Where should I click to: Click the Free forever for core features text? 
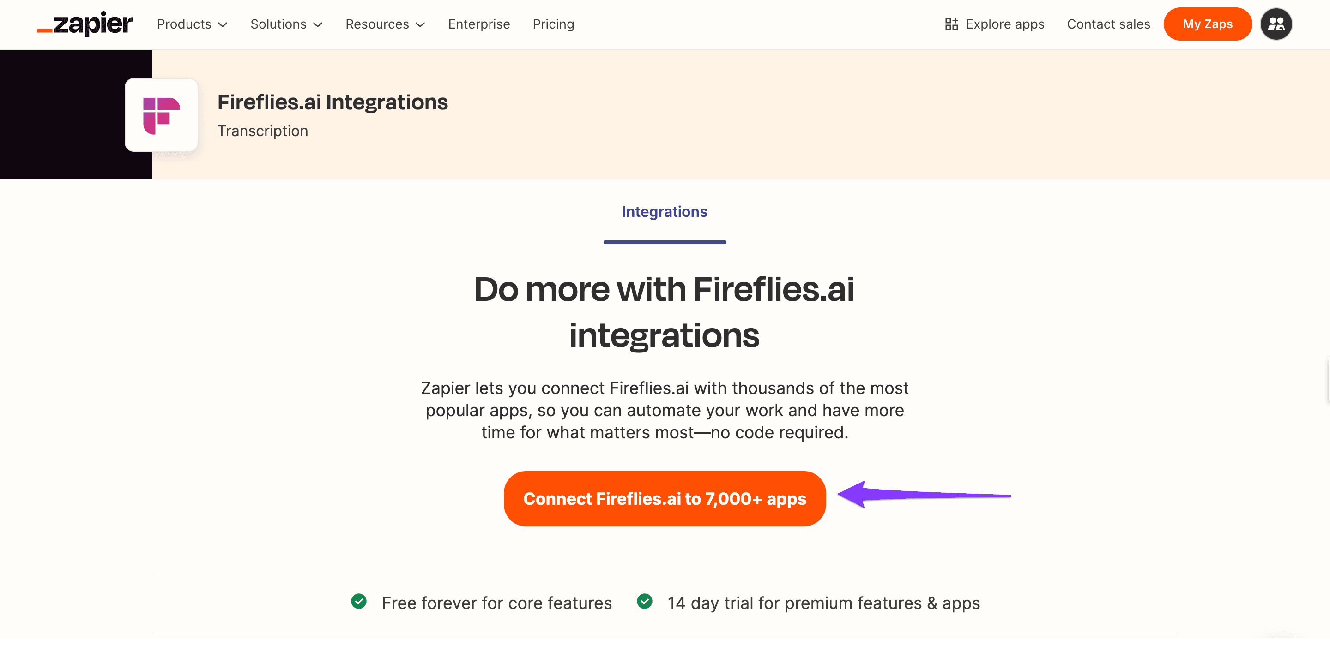(x=497, y=603)
